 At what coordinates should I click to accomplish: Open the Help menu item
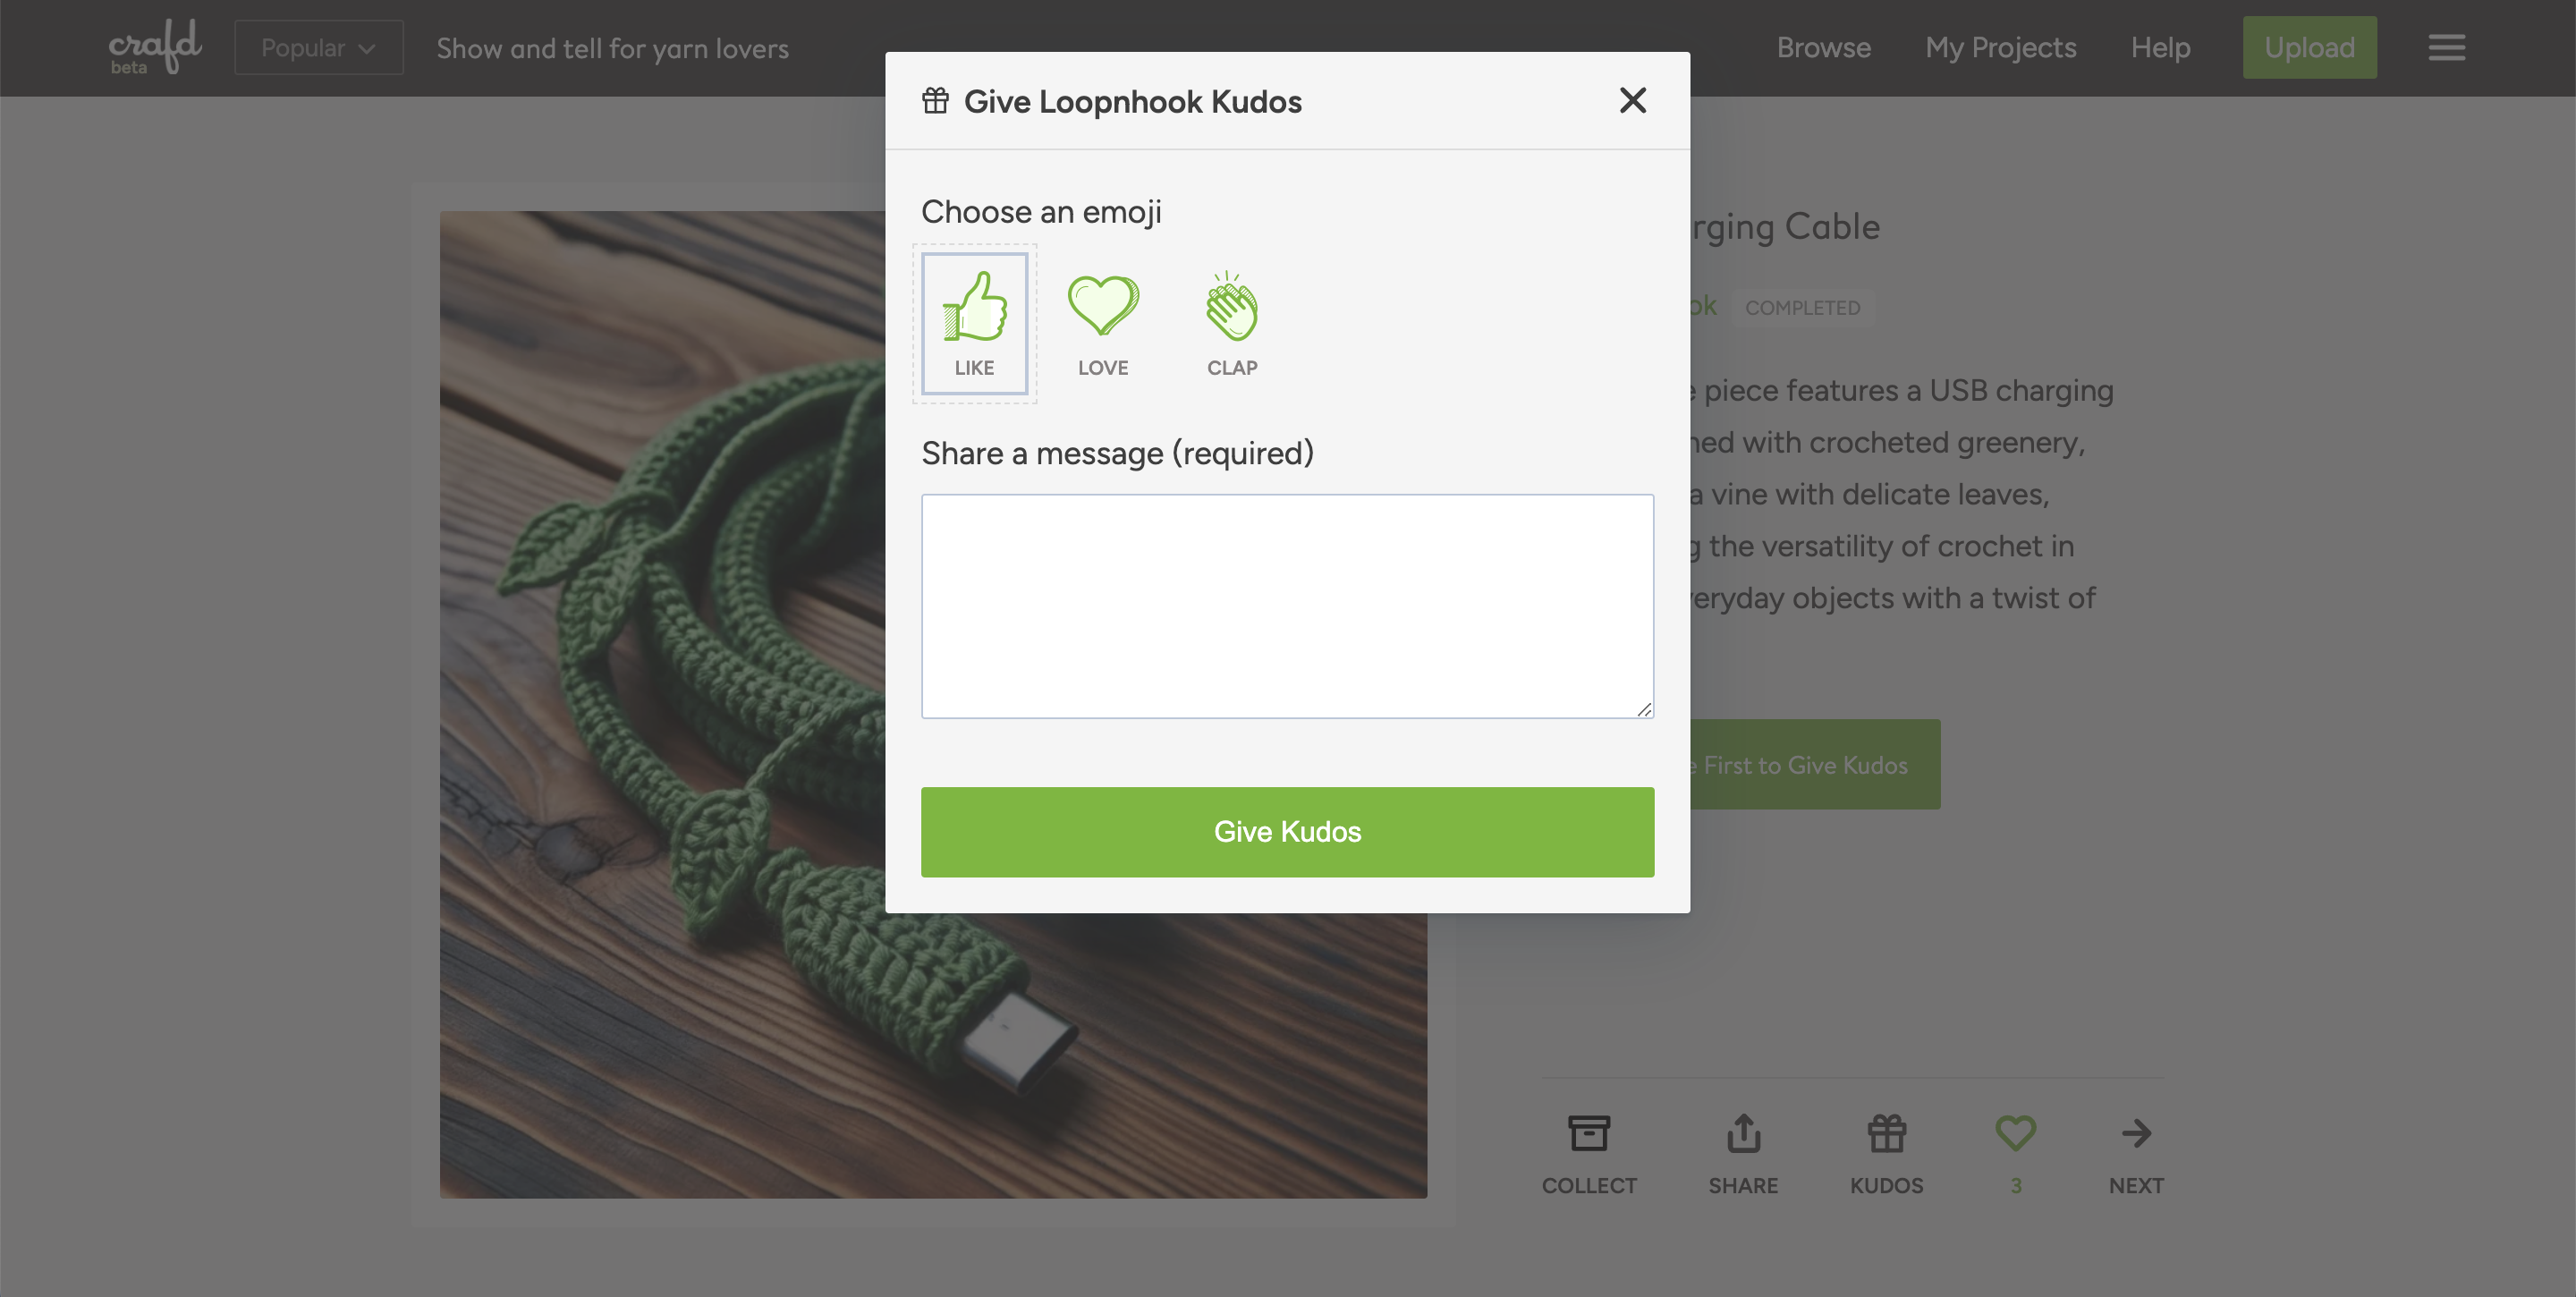click(x=2160, y=47)
